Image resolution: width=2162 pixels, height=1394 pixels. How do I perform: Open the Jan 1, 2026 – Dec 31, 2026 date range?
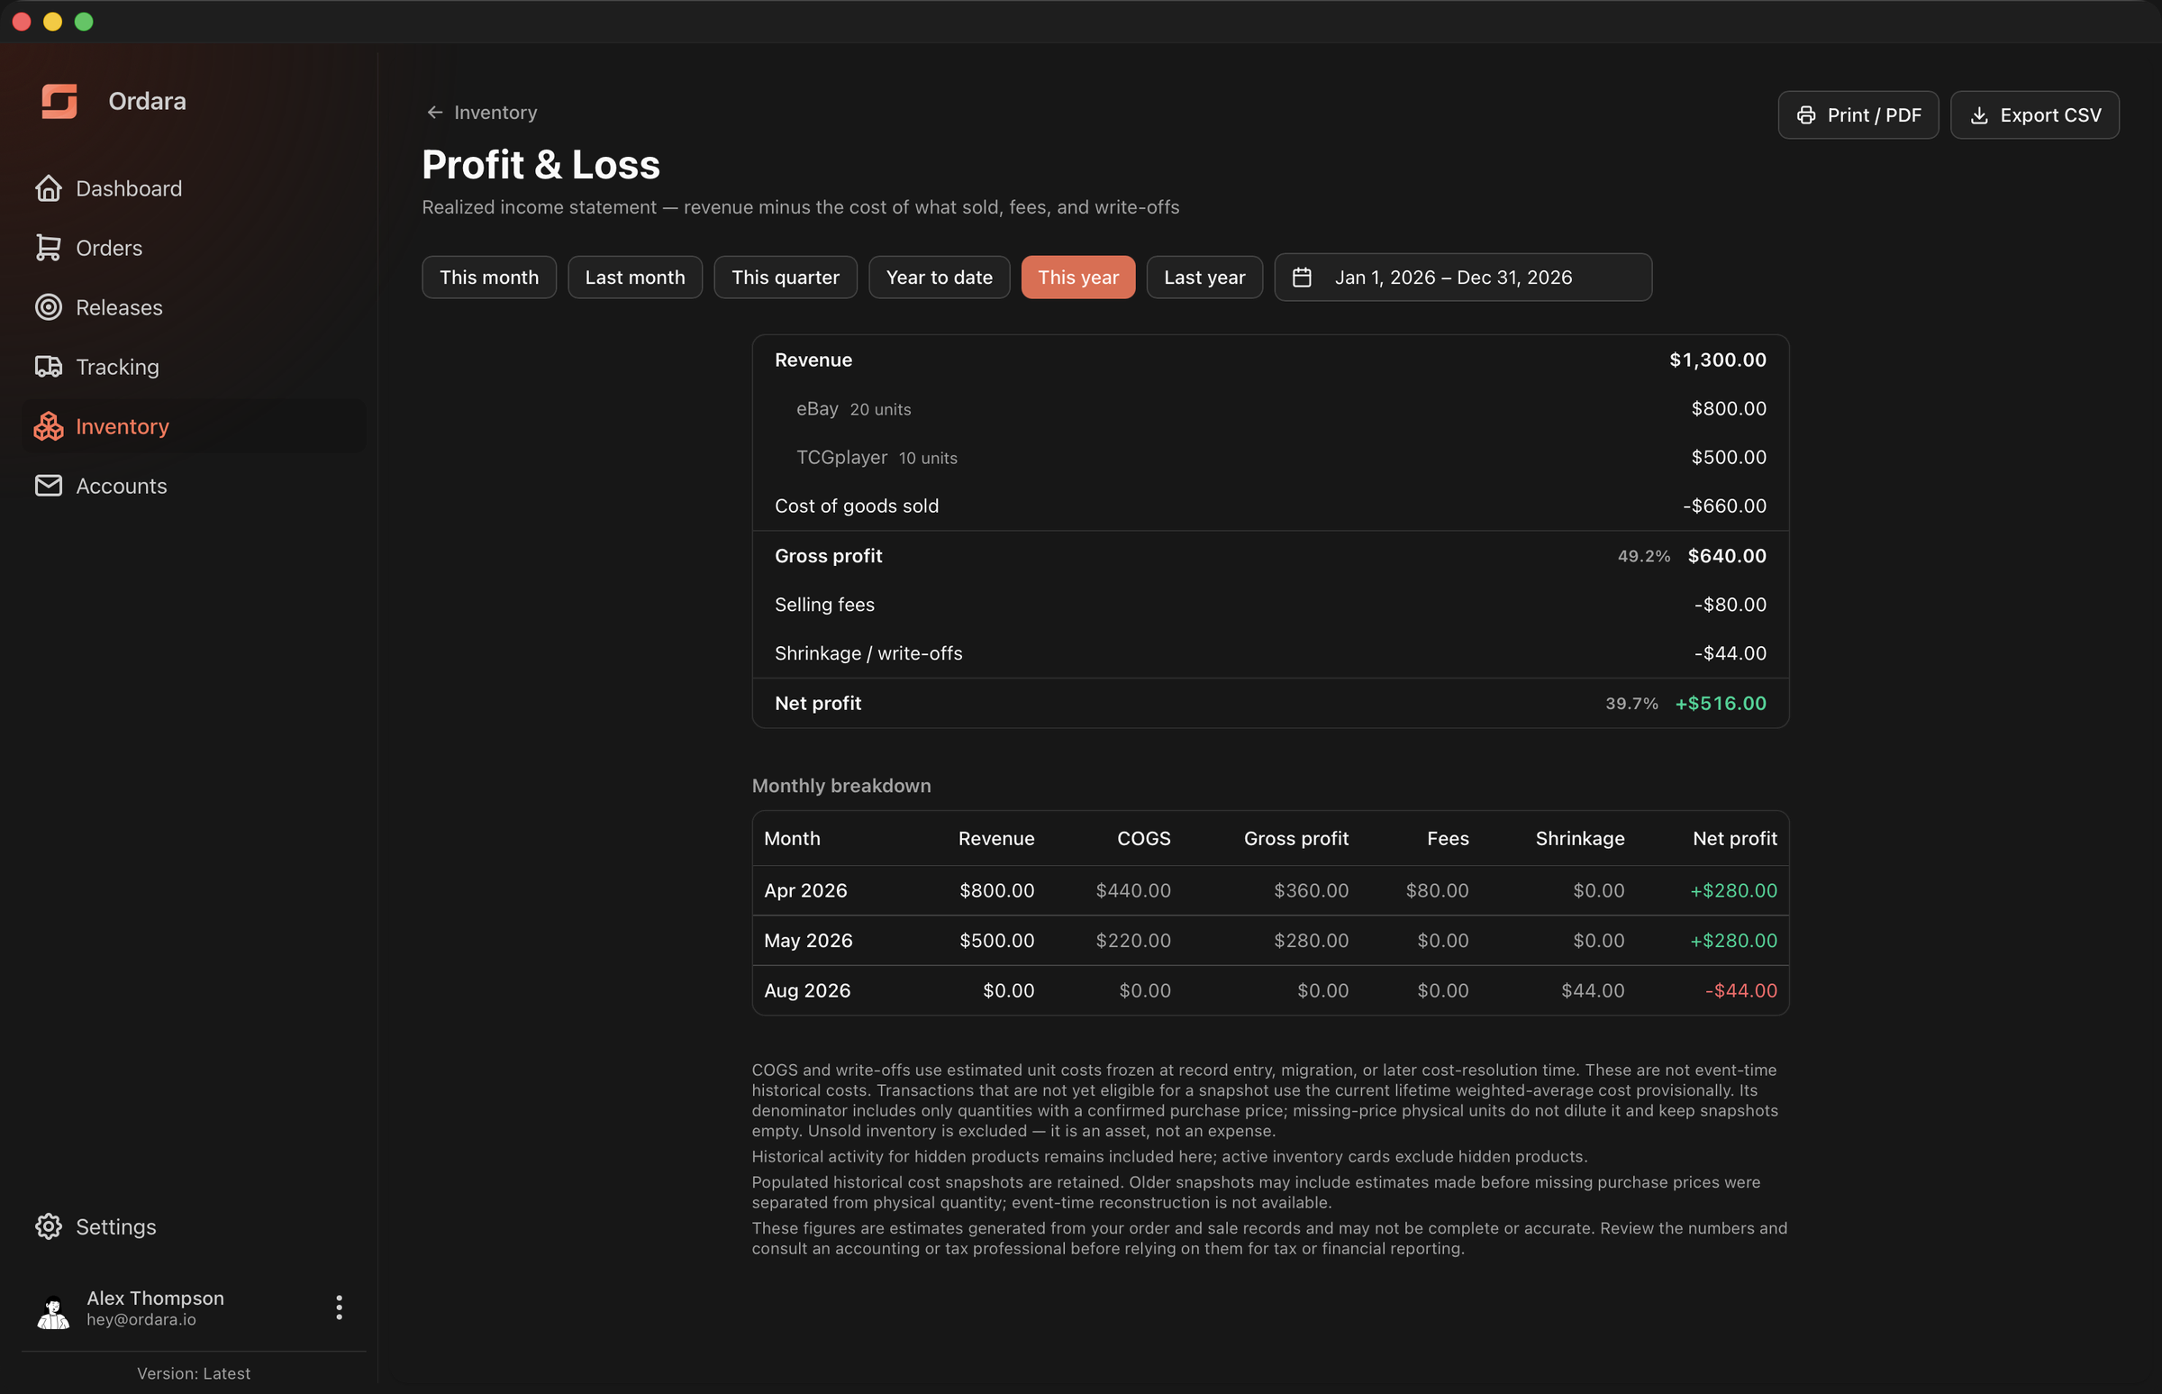1462,277
